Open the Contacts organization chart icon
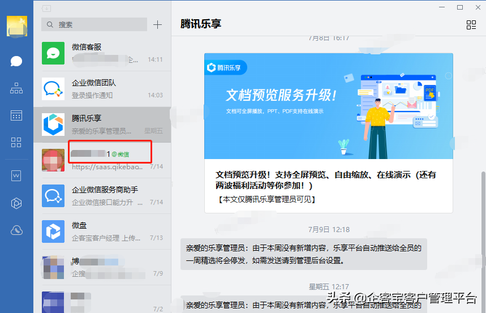The image size is (486, 313). (16, 88)
